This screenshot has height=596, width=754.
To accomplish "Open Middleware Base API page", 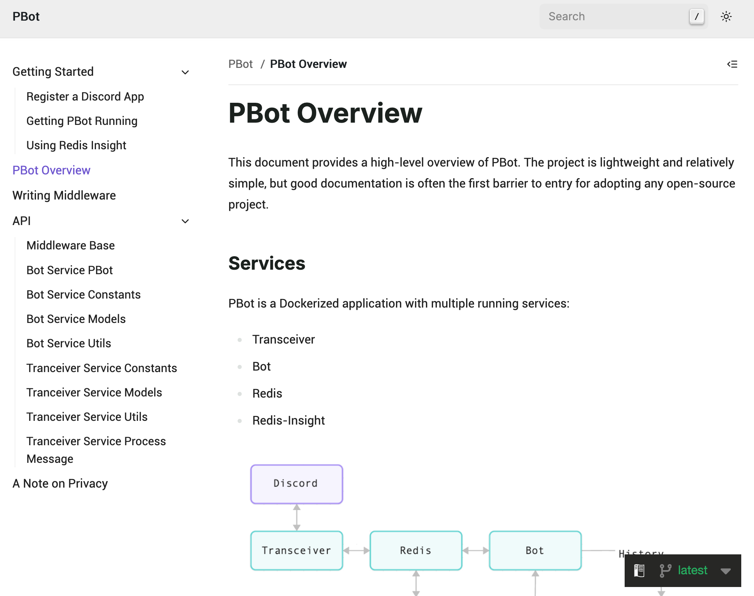I will [x=70, y=245].
